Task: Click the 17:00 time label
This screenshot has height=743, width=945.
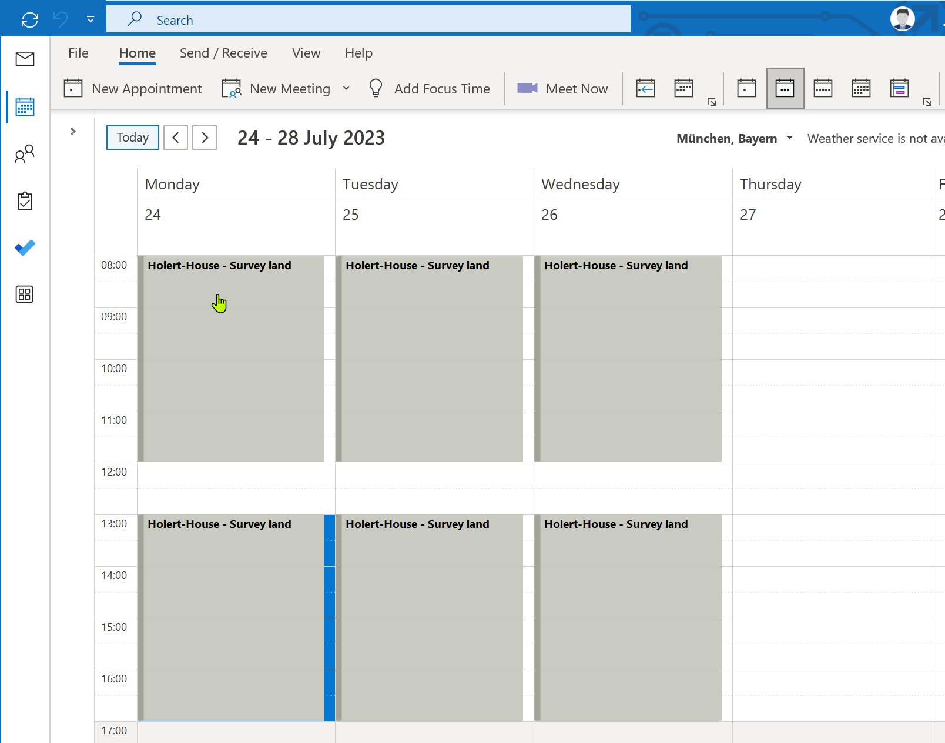Action: 114,731
